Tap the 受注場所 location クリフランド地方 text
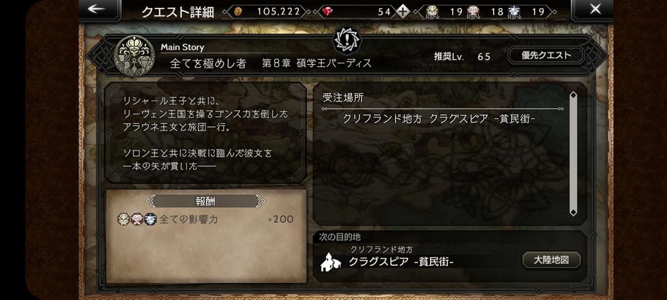Viewport: 667px width, 300px height. click(x=383, y=119)
